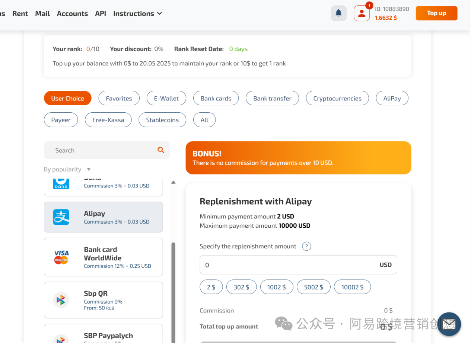Show All payment methods
The height and width of the screenshot is (343, 471).
[204, 120]
